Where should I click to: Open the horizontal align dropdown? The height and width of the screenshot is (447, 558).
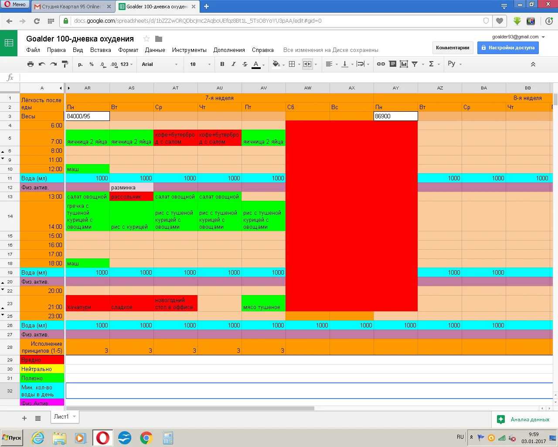pyautogui.click(x=332, y=64)
